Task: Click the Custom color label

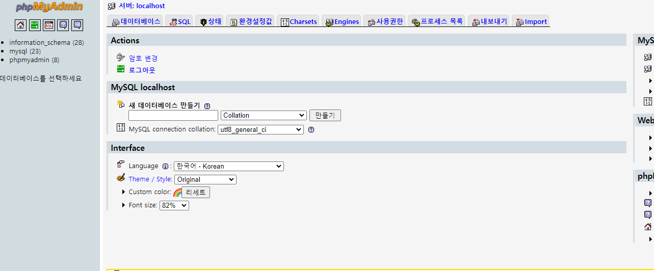Action: [150, 192]
